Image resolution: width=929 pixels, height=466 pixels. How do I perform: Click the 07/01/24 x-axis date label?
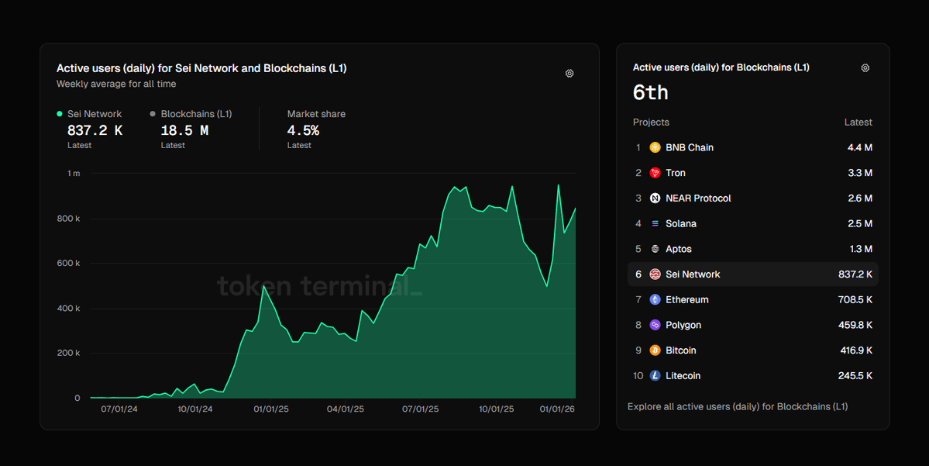[119, 409]
